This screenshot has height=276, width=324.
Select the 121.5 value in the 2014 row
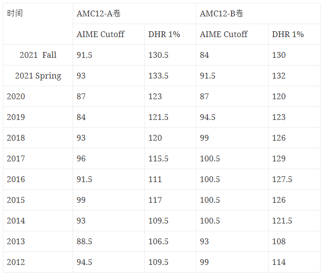[x=295, y=221]
